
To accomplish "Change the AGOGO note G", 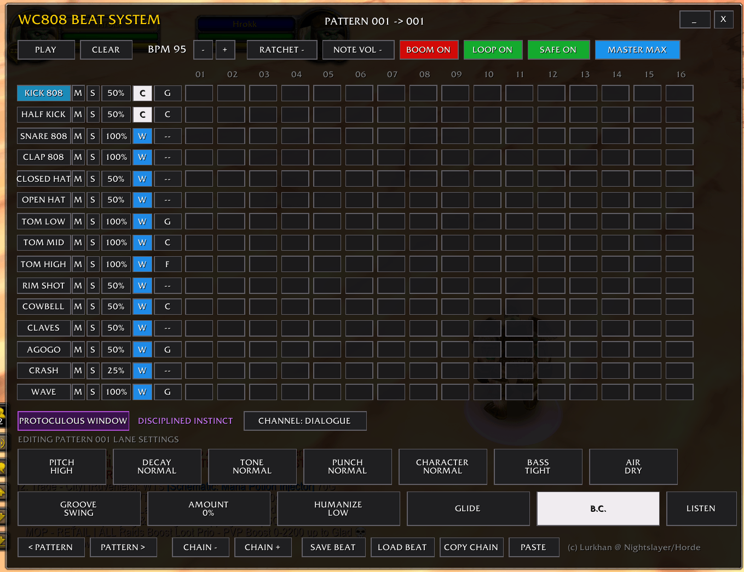I will click(168, 350).
